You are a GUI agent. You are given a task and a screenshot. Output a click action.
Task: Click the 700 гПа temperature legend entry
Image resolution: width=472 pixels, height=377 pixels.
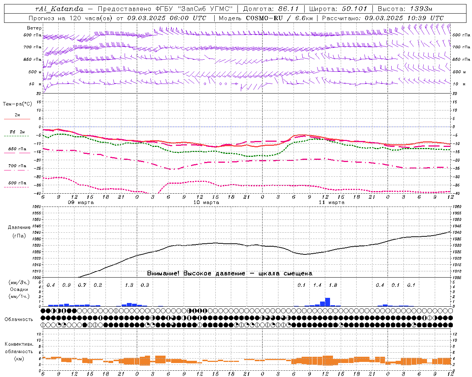click(x=17, y=166)
